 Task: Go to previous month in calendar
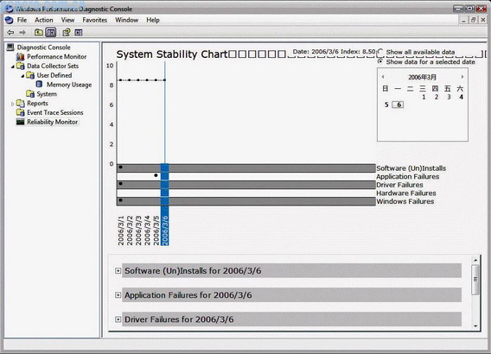pos(383,77)
